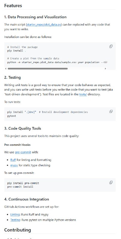This screenshot has height=239, width=121.
Task: Click the code block's left scroll arrow
Action: click(x=6, y=69)
